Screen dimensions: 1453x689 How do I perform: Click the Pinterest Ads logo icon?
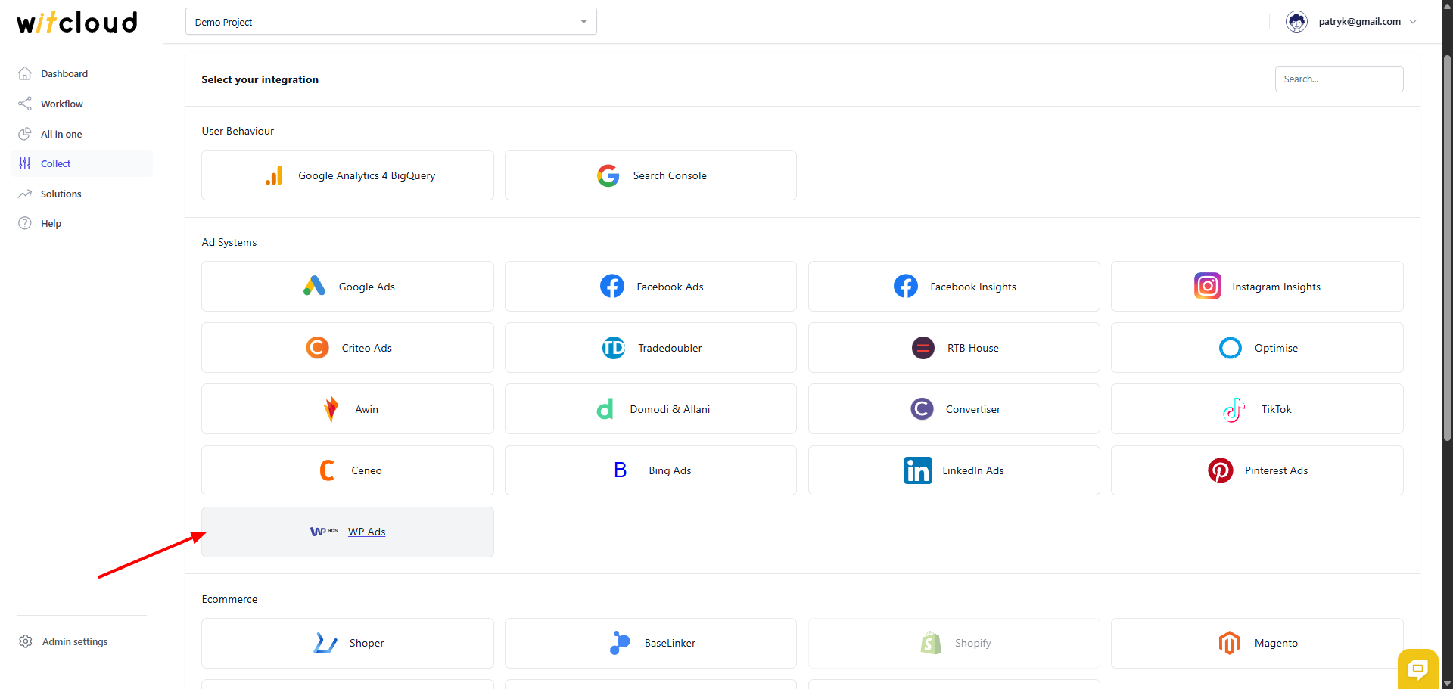coord(1221,470)
